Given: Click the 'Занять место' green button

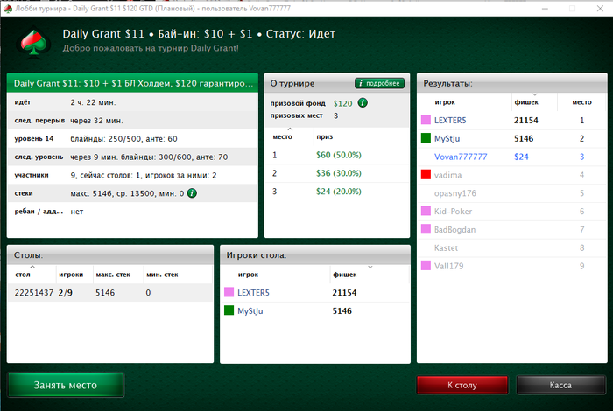Looking at the screenshot, I should pos(66,385).
